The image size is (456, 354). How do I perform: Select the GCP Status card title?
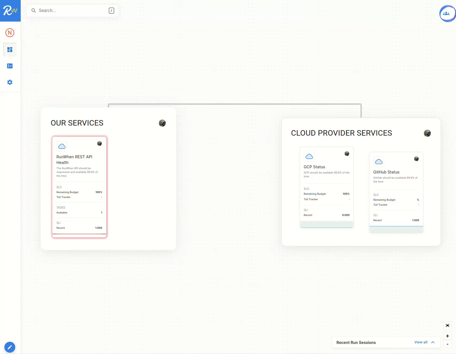coord(314,167)
